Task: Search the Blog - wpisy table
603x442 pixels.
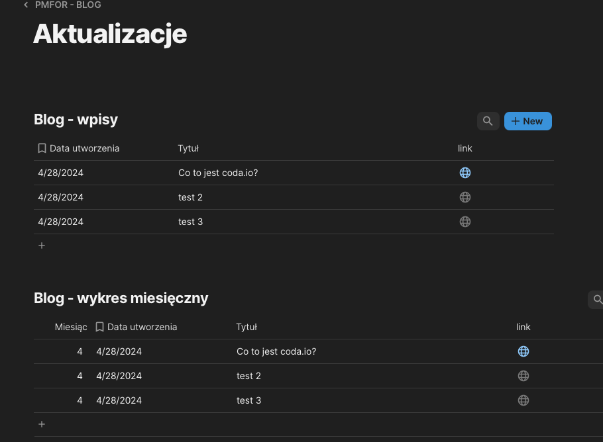Action: (488, 121)
